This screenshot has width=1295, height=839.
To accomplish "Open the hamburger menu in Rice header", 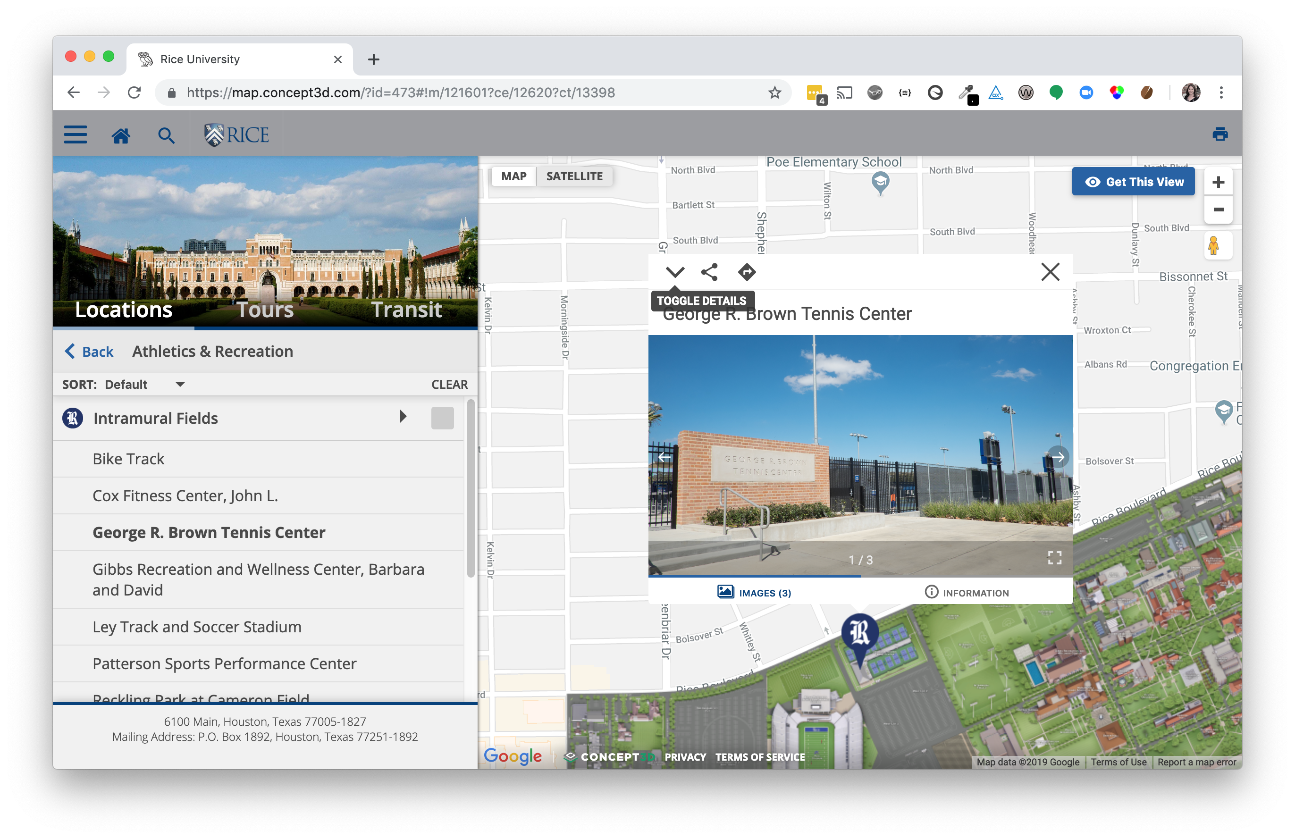I will click(x=75, y=134).
